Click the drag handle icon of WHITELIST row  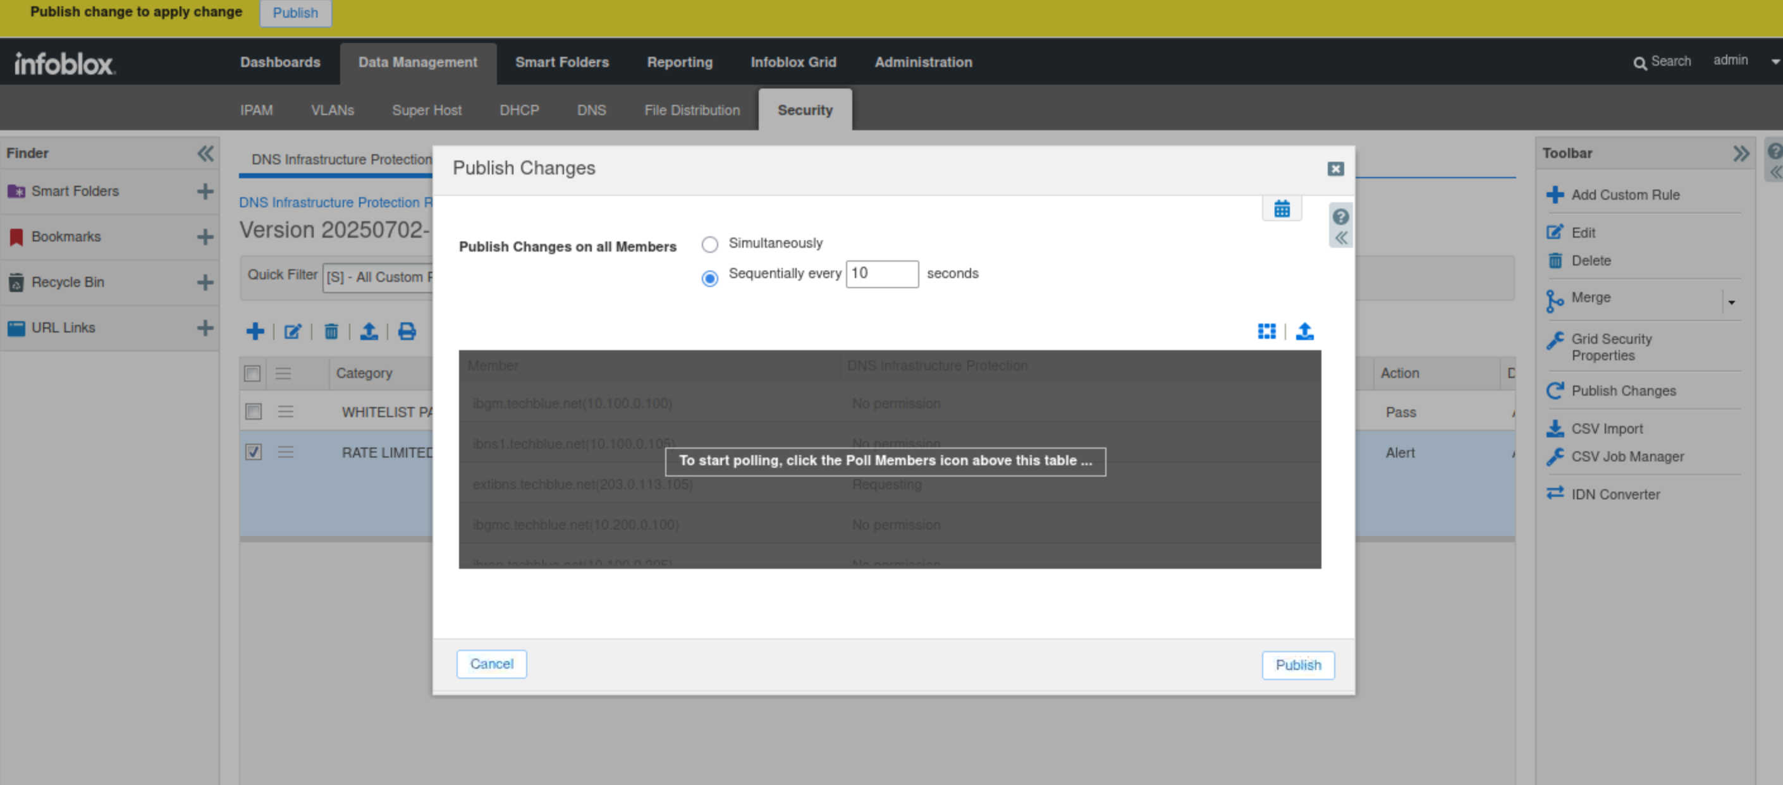[285, 411]
